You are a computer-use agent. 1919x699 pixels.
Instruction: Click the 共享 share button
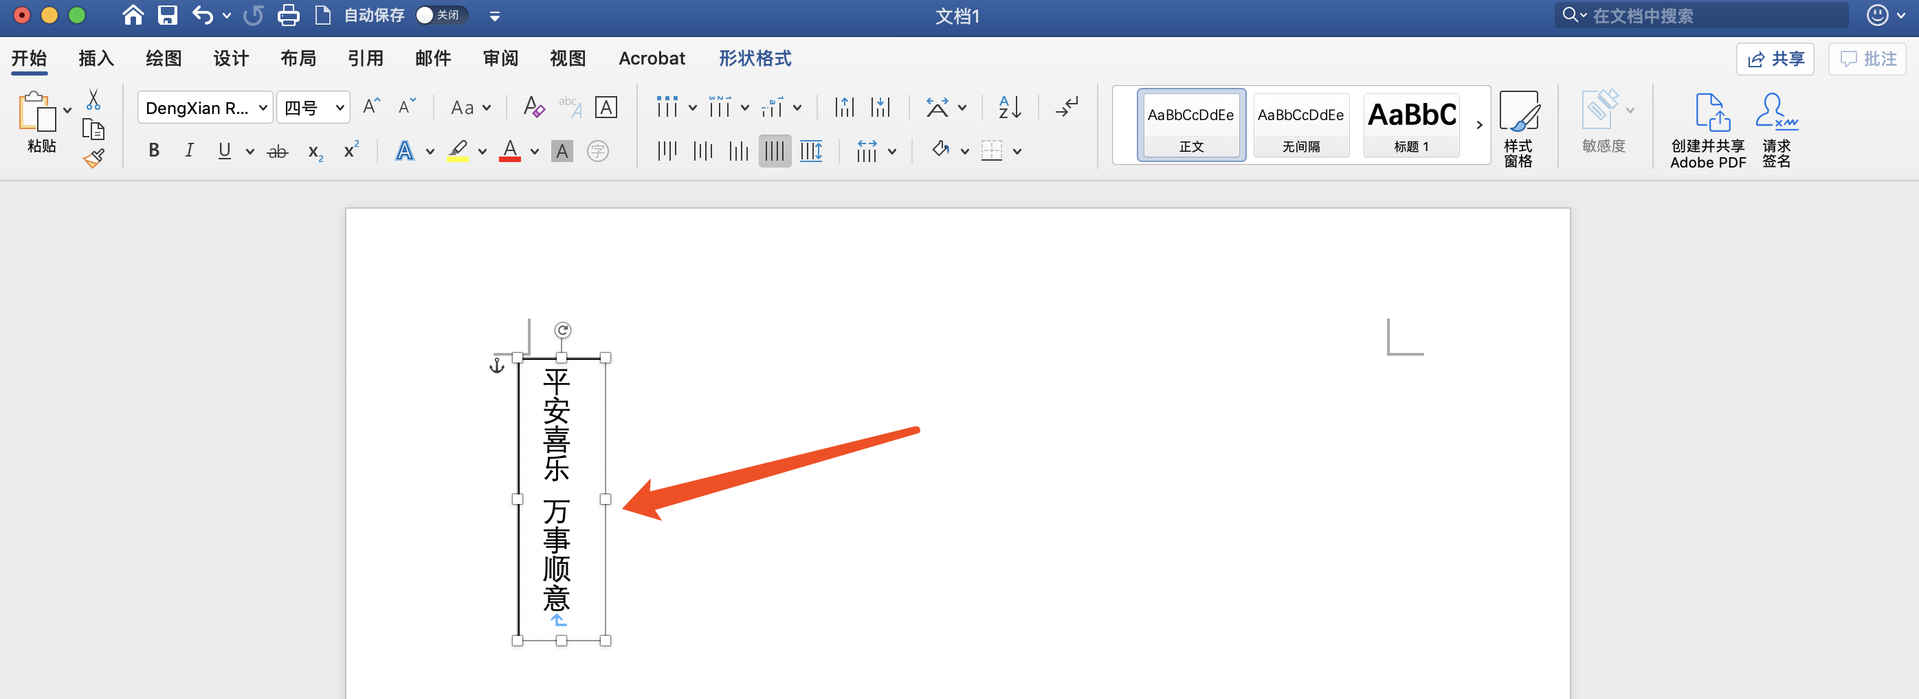click(x=1775, y=59)
